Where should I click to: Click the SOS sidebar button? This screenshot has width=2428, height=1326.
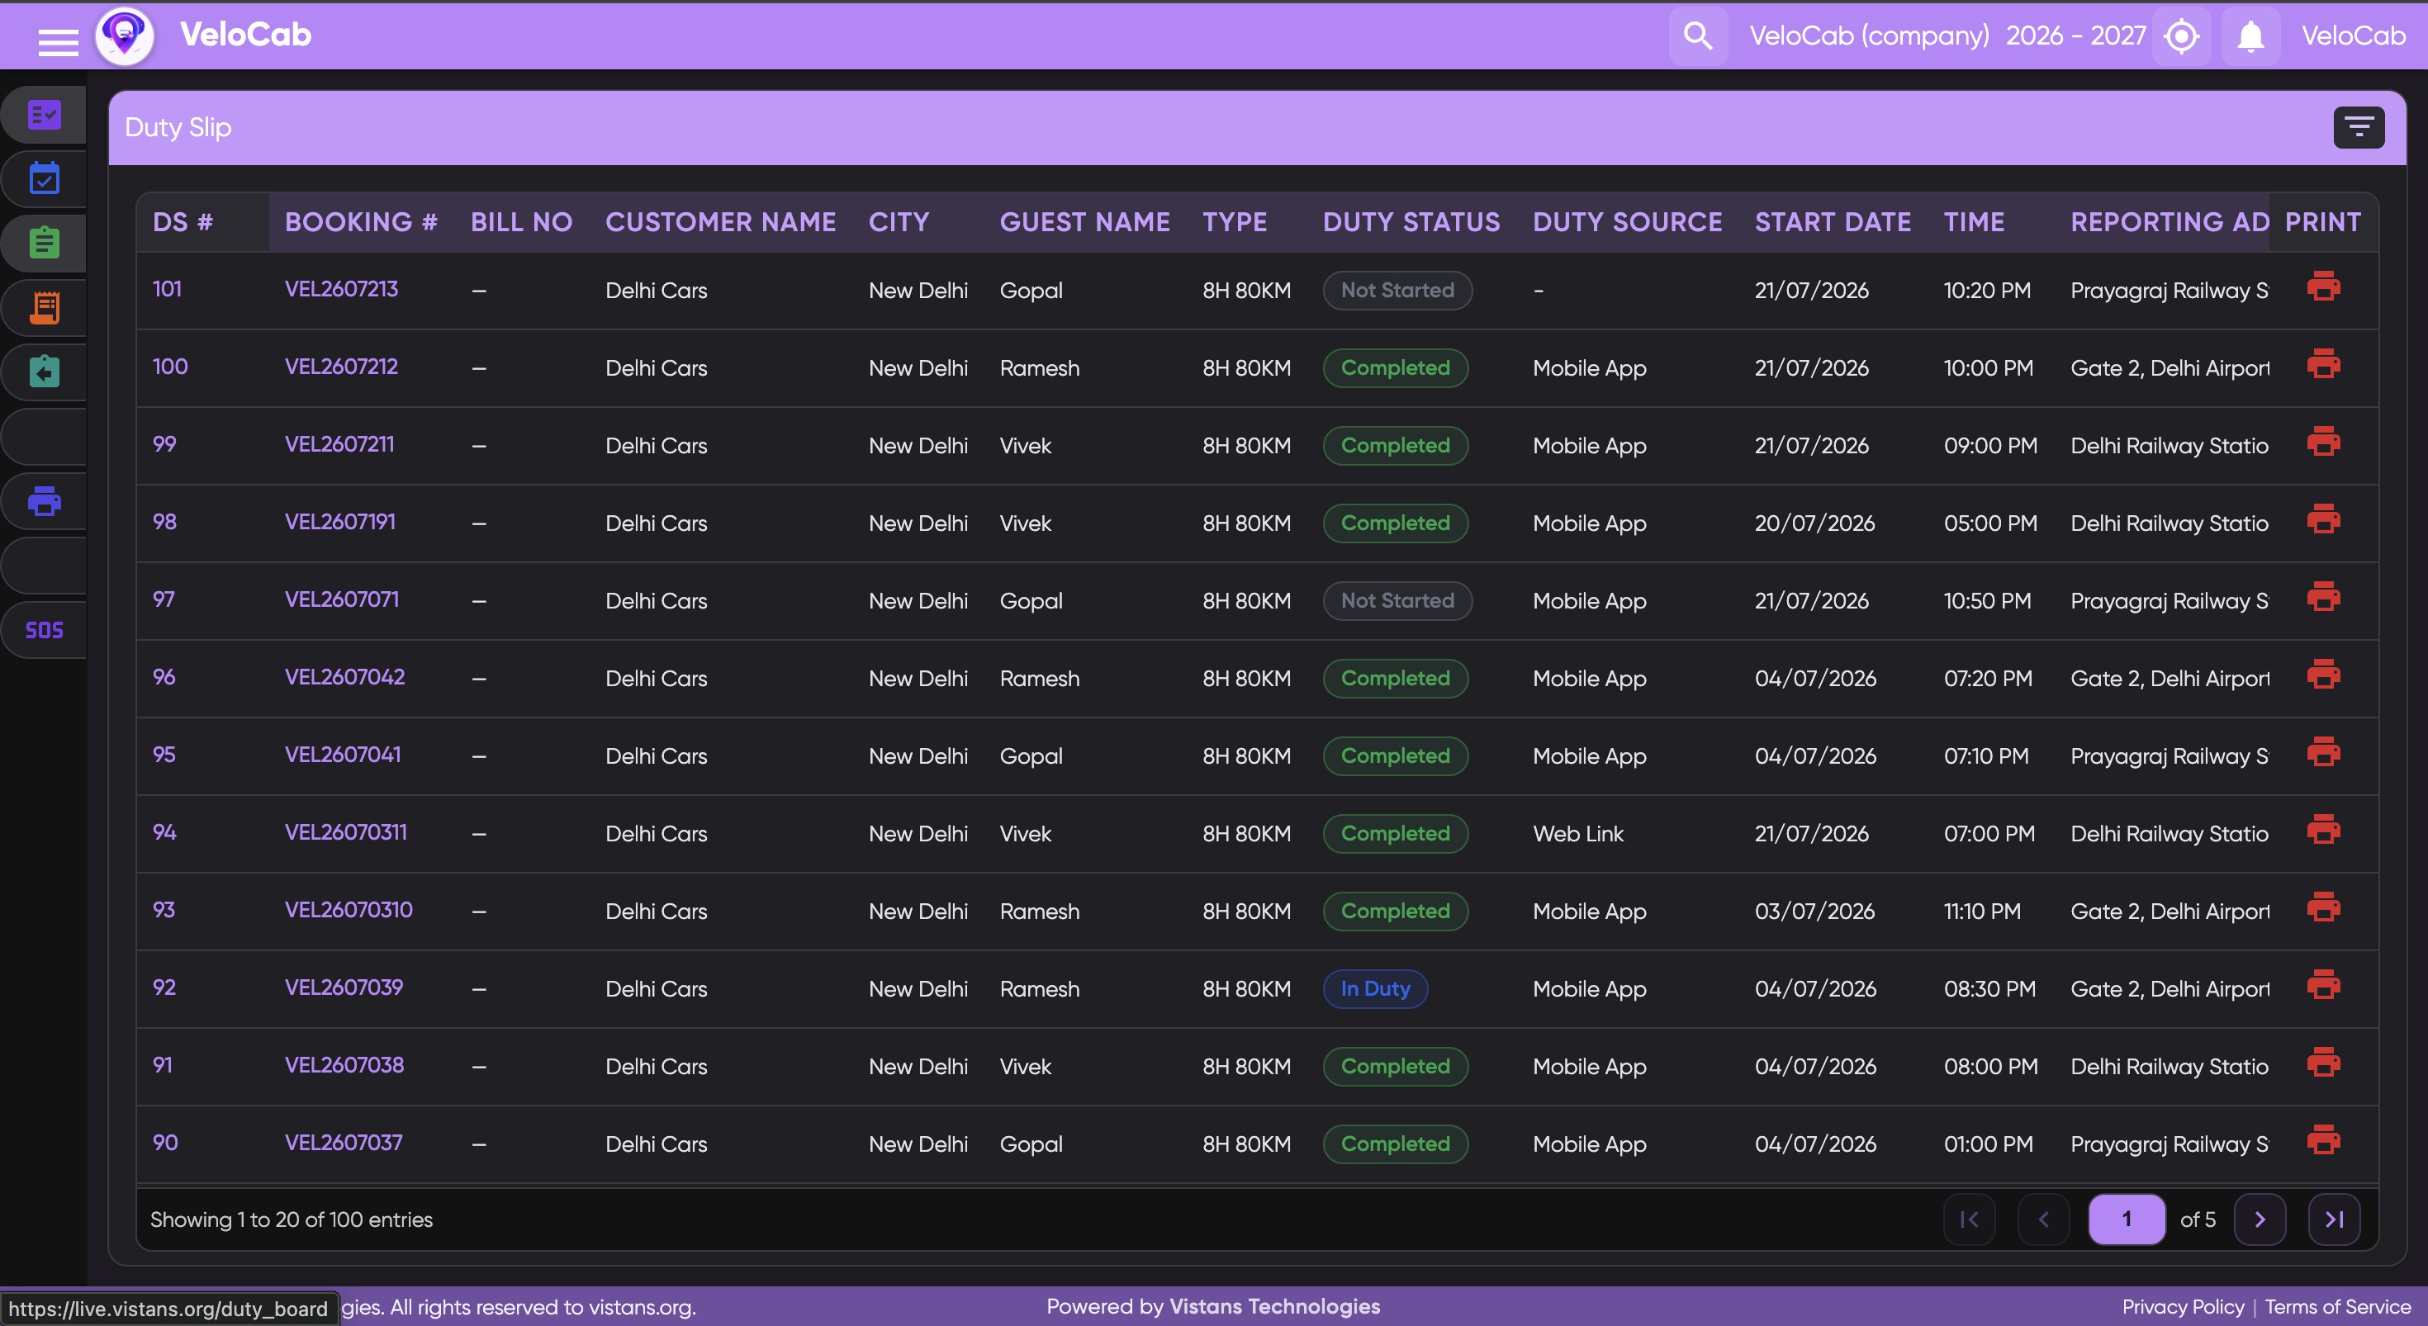coord(45,629)
